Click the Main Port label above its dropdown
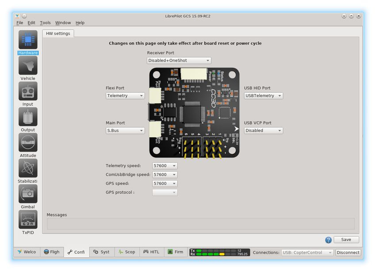Screen dimensions: 376x272 (115, 123)
